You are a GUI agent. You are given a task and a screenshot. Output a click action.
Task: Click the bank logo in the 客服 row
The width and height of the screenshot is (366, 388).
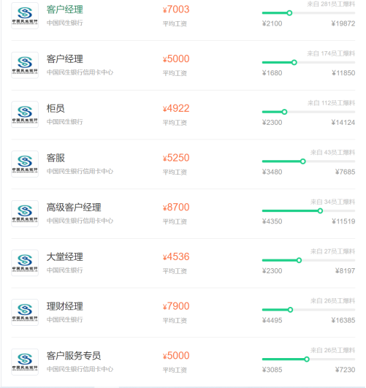pos(25,164)
